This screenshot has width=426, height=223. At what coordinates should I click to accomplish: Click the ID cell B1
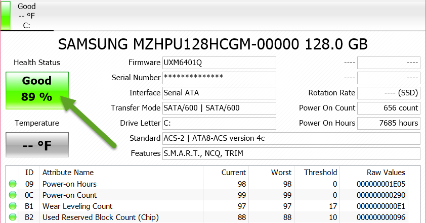[x=29, y=206]
